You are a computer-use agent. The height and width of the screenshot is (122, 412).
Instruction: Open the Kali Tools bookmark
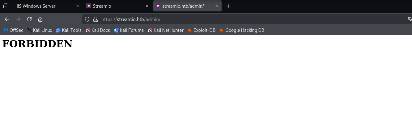click(69, 30)
